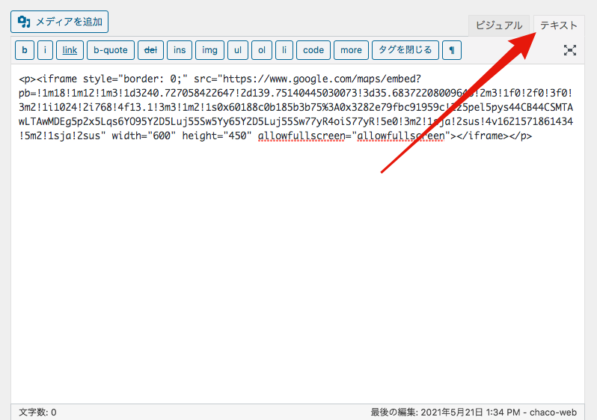Click inside the iframe HTML text area

[x=297, y=234]
